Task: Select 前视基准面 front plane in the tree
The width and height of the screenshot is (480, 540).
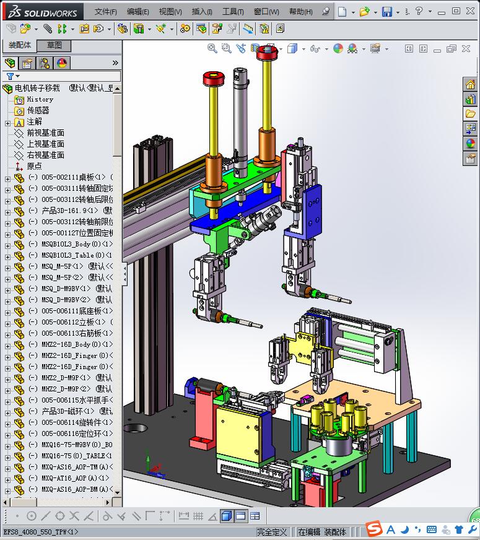Action: click(x=45, y=133)
